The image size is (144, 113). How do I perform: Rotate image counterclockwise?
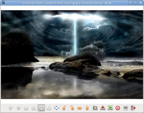(64, 108)
